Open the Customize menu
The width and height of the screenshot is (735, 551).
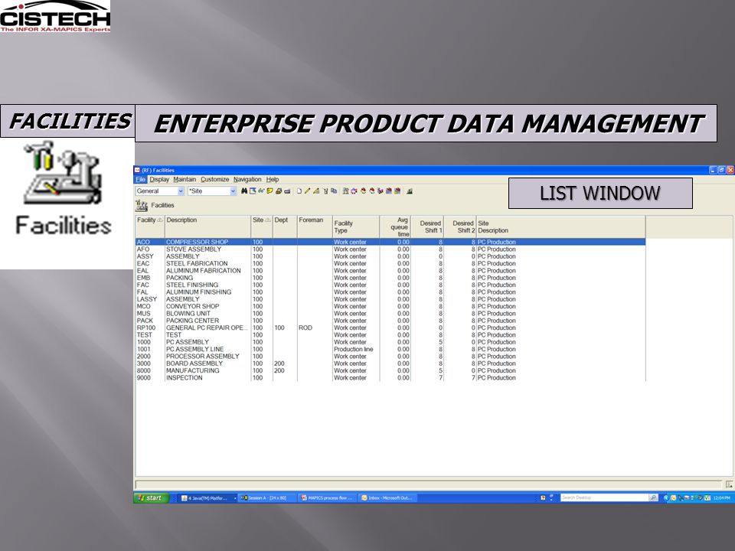pyautogui.click(x=214, y=179)
